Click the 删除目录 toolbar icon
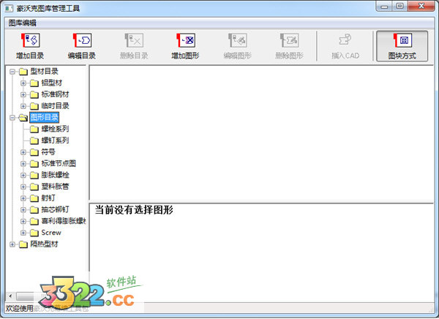The image size is (439, 319). coord(134,41)
